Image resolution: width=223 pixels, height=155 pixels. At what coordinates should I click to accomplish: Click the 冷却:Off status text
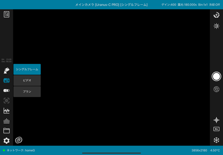tap(214, 5)
